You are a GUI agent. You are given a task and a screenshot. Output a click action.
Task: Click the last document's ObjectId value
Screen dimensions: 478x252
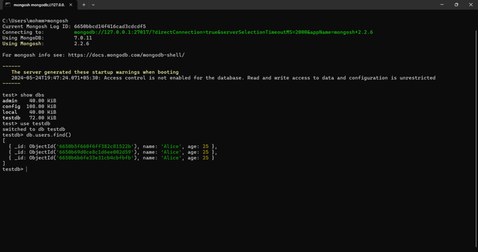coord(95,158)
